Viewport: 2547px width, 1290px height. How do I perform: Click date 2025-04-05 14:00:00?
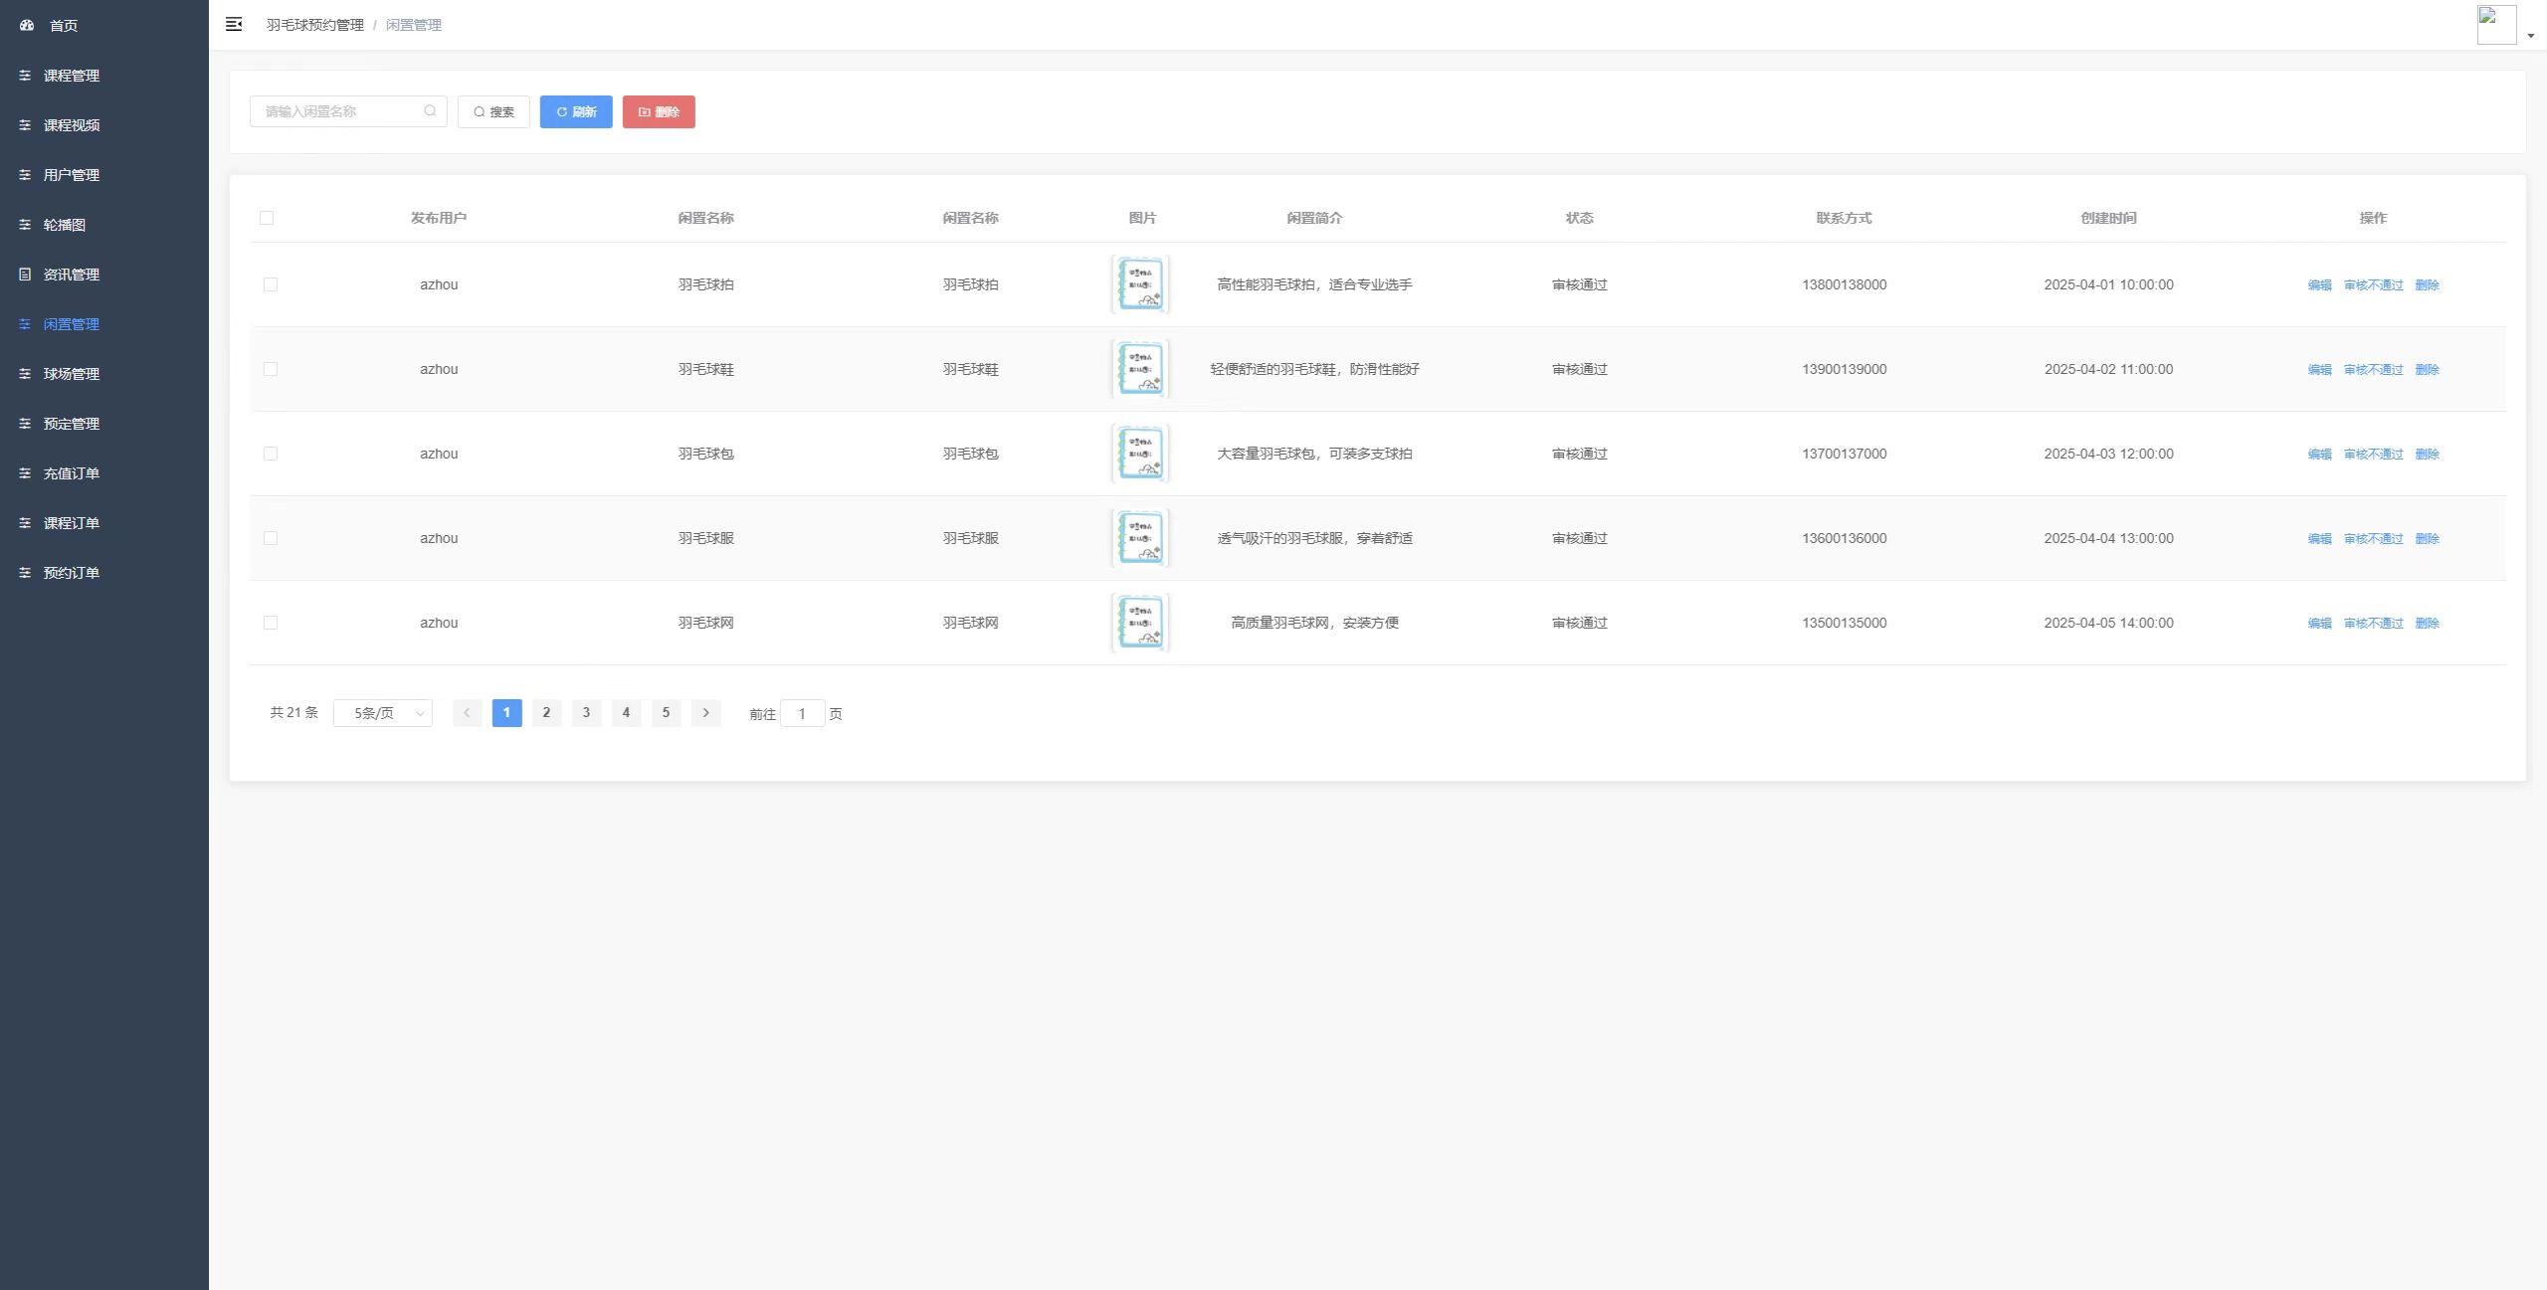(2108, 623)
